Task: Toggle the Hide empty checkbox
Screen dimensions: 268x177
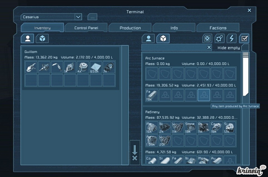Action: click(245, 48)
